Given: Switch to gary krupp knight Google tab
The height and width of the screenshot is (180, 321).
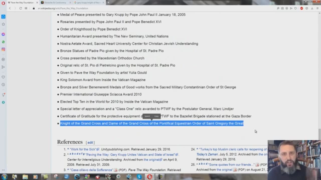Looking at the screenshot, I should click(89, 2).
